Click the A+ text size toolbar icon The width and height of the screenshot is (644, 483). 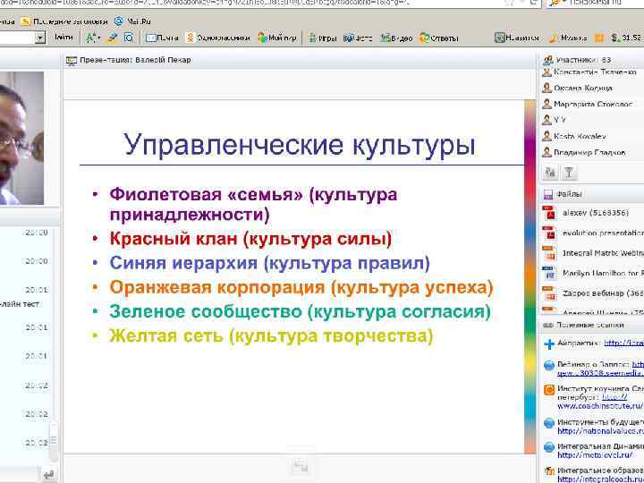coord(93,38)
